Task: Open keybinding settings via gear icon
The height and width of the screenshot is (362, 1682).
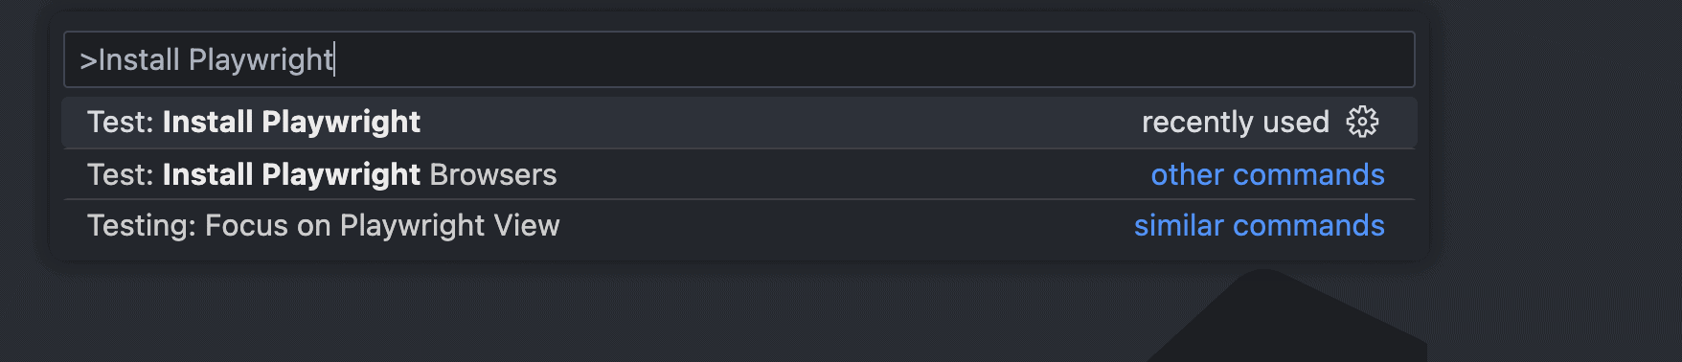Action: point(1362,122)
